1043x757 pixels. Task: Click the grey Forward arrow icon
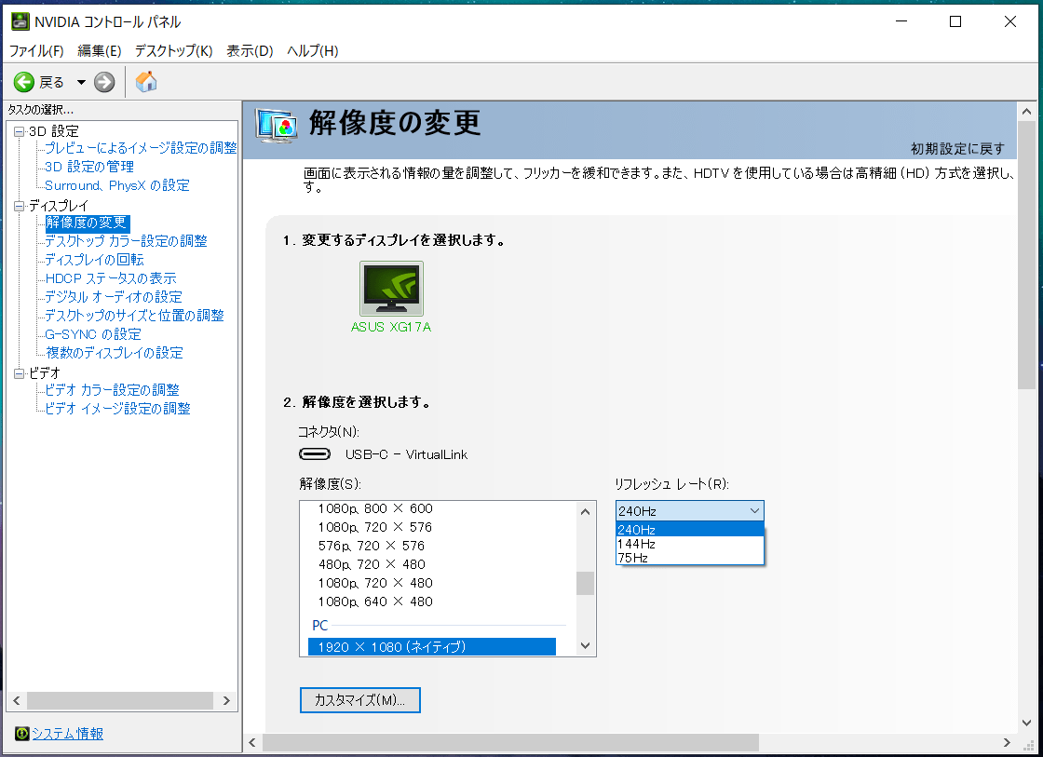[104, 83]
